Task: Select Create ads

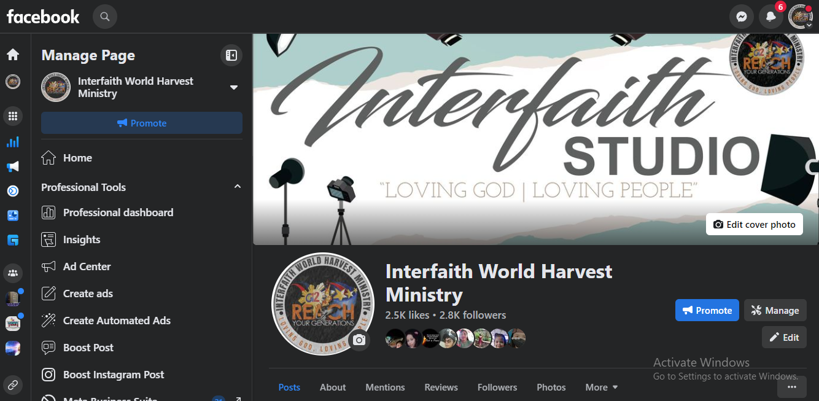Action: (x=142, y=294)
